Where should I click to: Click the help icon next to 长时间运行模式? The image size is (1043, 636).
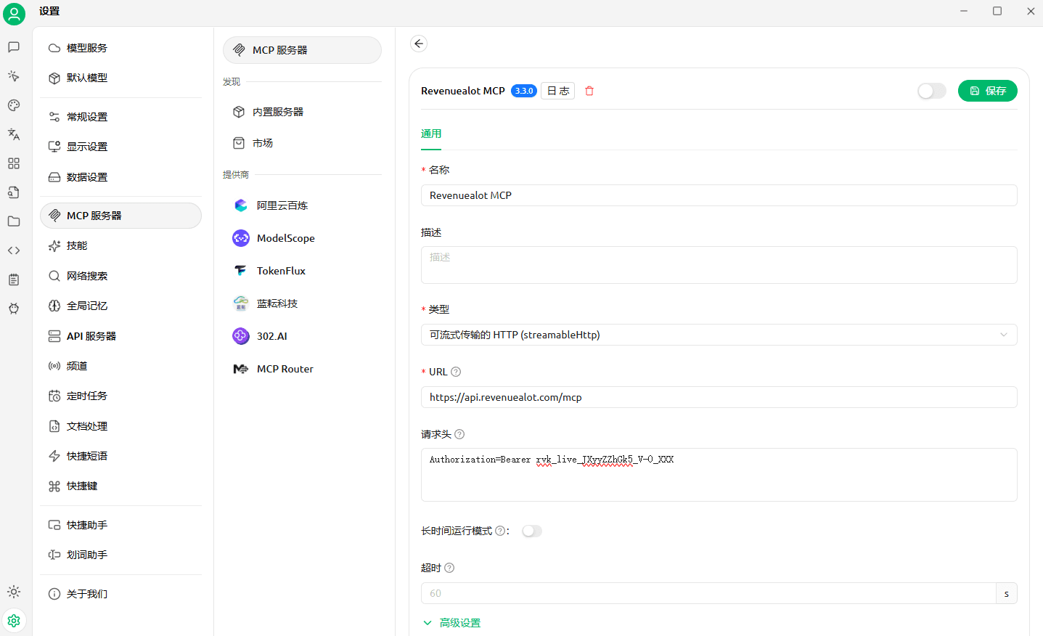click(500, 531)
